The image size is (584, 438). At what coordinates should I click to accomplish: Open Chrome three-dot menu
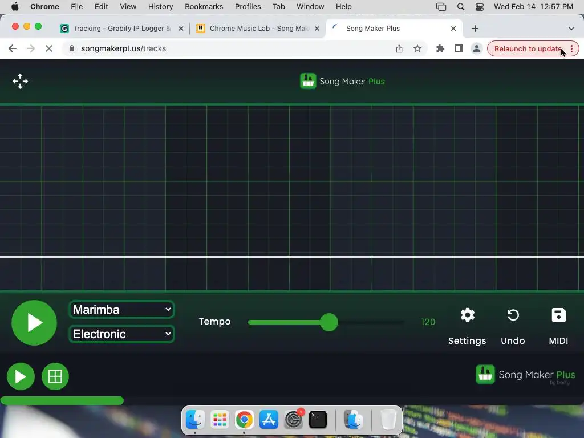pyautogui.click(x=571, y=49)
